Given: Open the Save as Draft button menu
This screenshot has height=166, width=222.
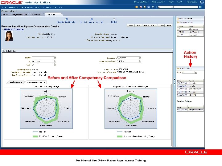Looking at the screenshot, I should click(155, 26).
